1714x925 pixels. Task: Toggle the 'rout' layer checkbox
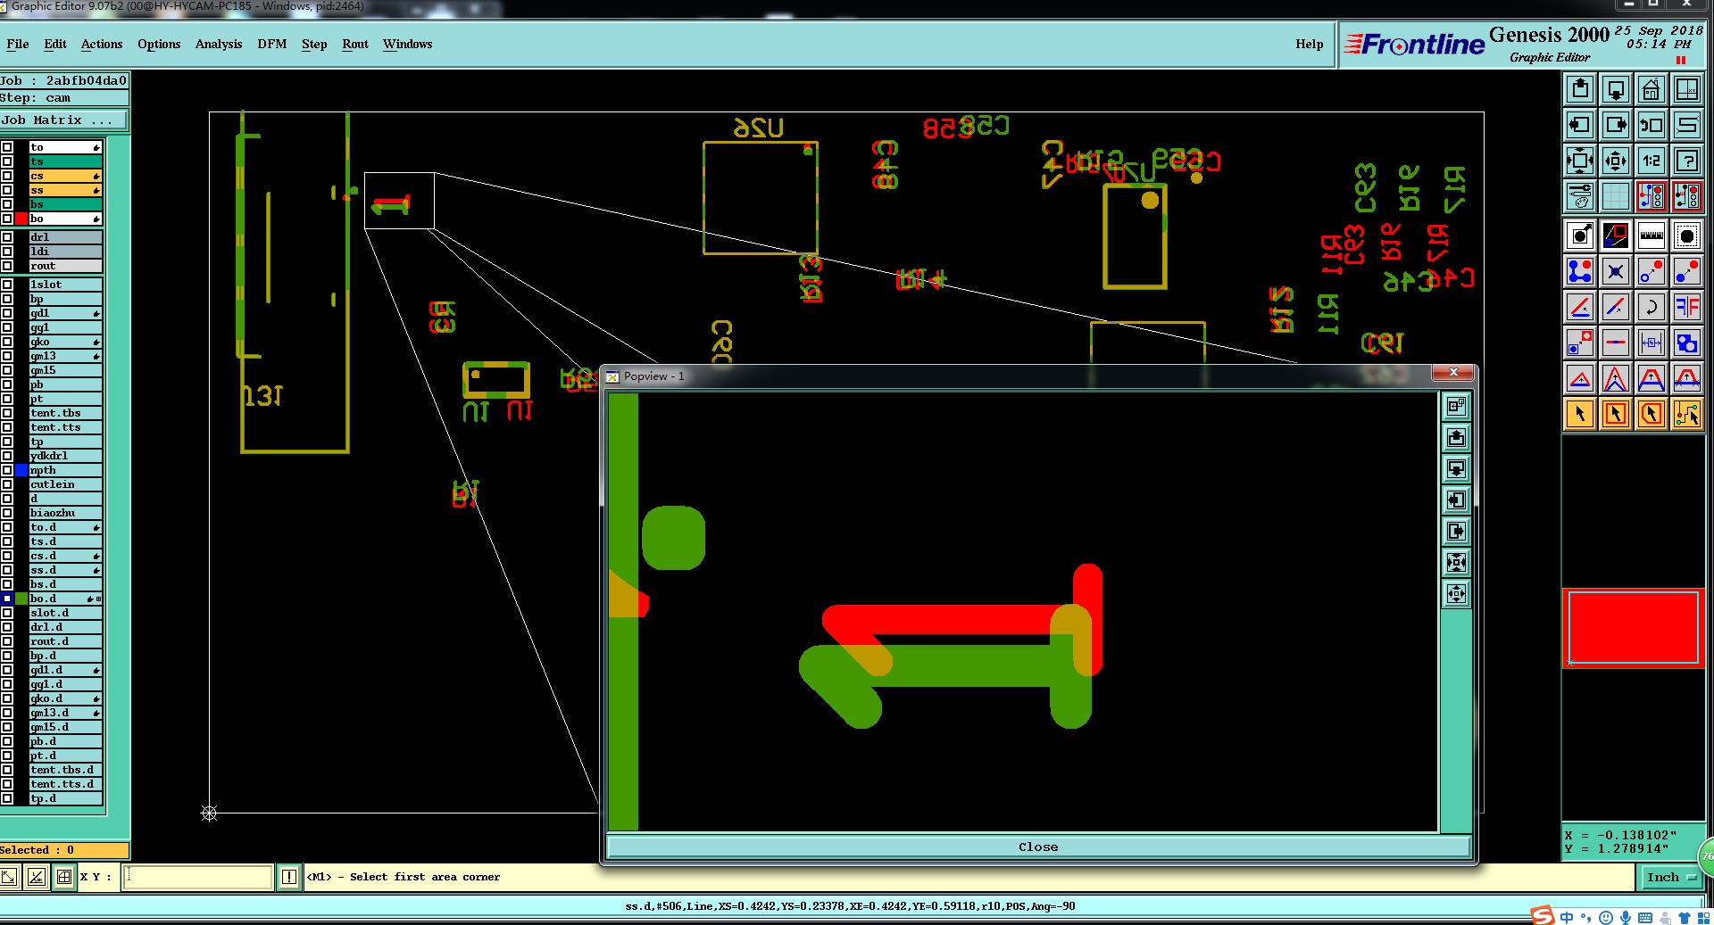(7, 266)
